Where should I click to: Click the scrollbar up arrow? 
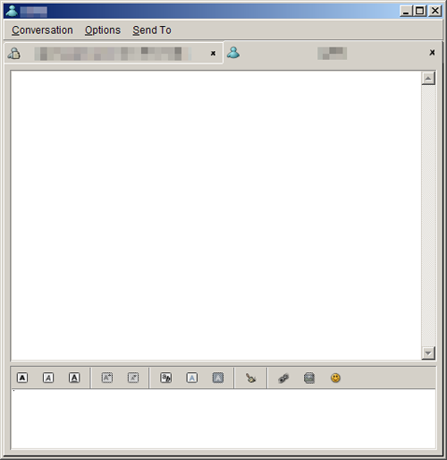pos(428,79)
